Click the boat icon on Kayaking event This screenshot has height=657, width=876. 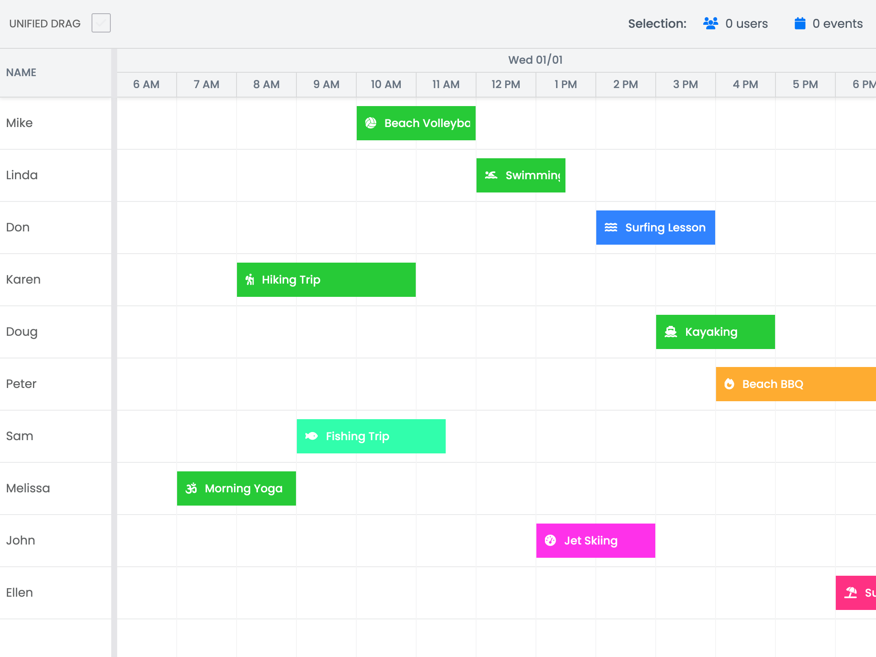[671, 332]
